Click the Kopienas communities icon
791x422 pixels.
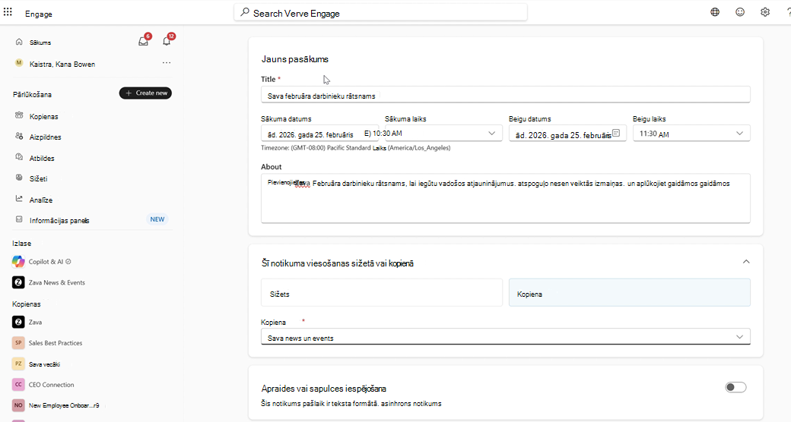click(x=19, y=115)
